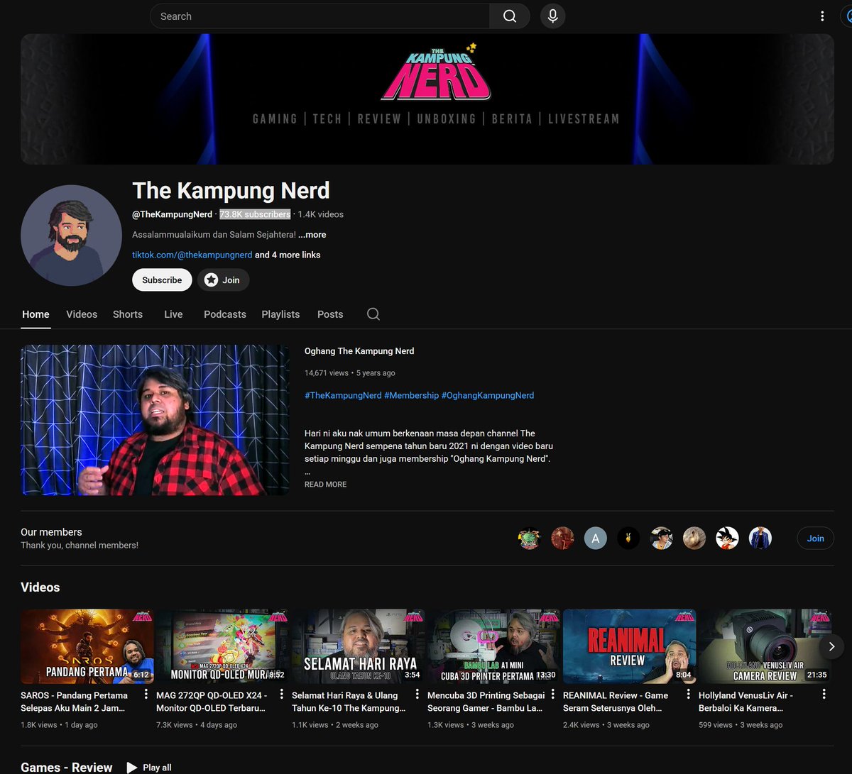Click the search magnifier button

[x=510, y=16]
